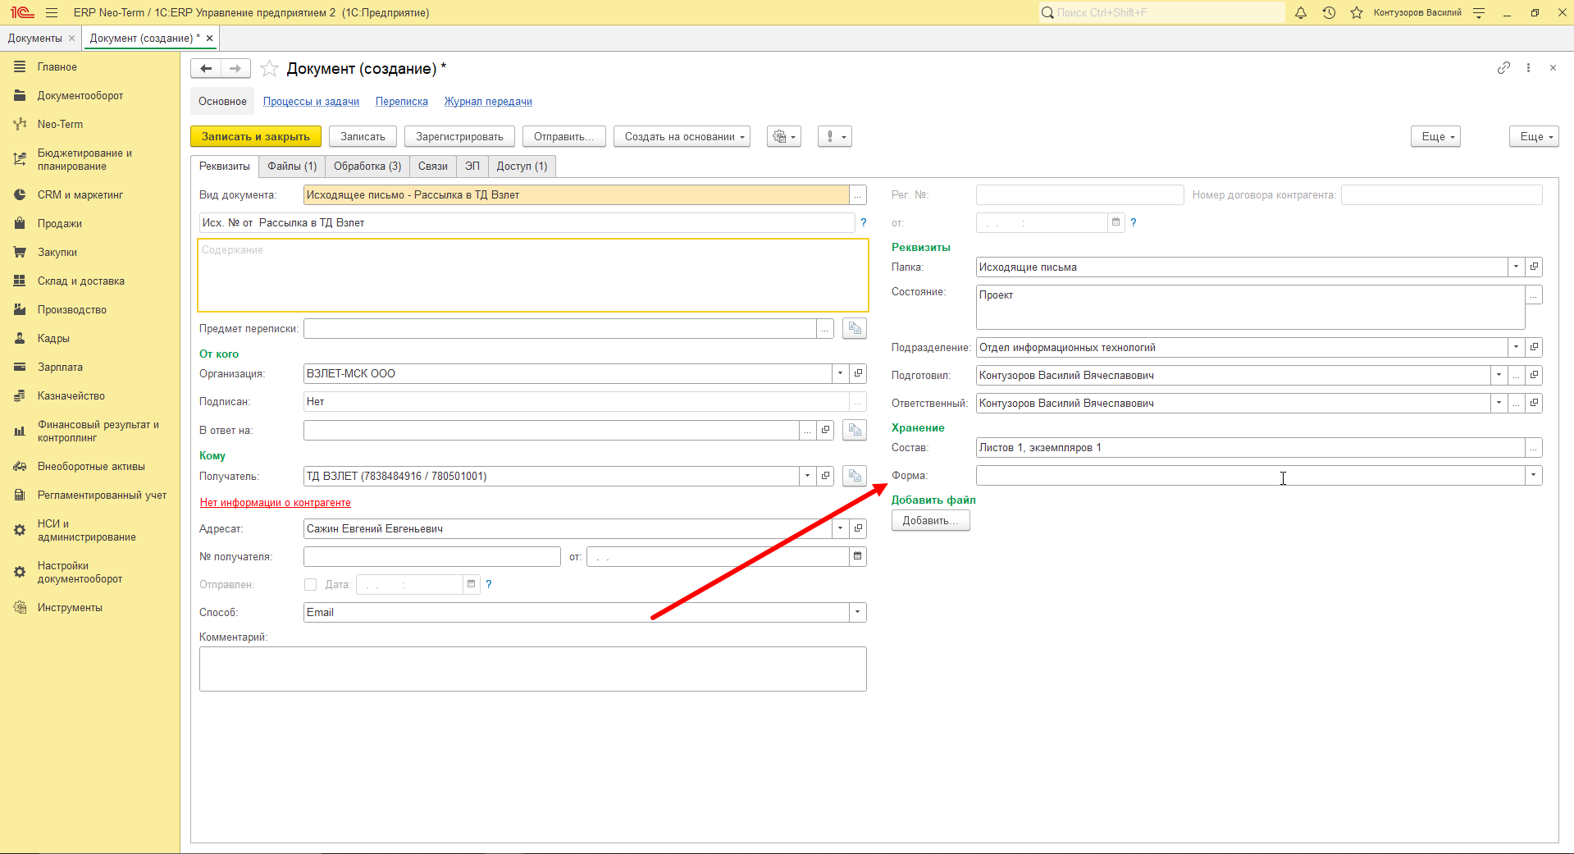
Task: Click copy icon beside Предмет переписки
Action: pos(855,328)
